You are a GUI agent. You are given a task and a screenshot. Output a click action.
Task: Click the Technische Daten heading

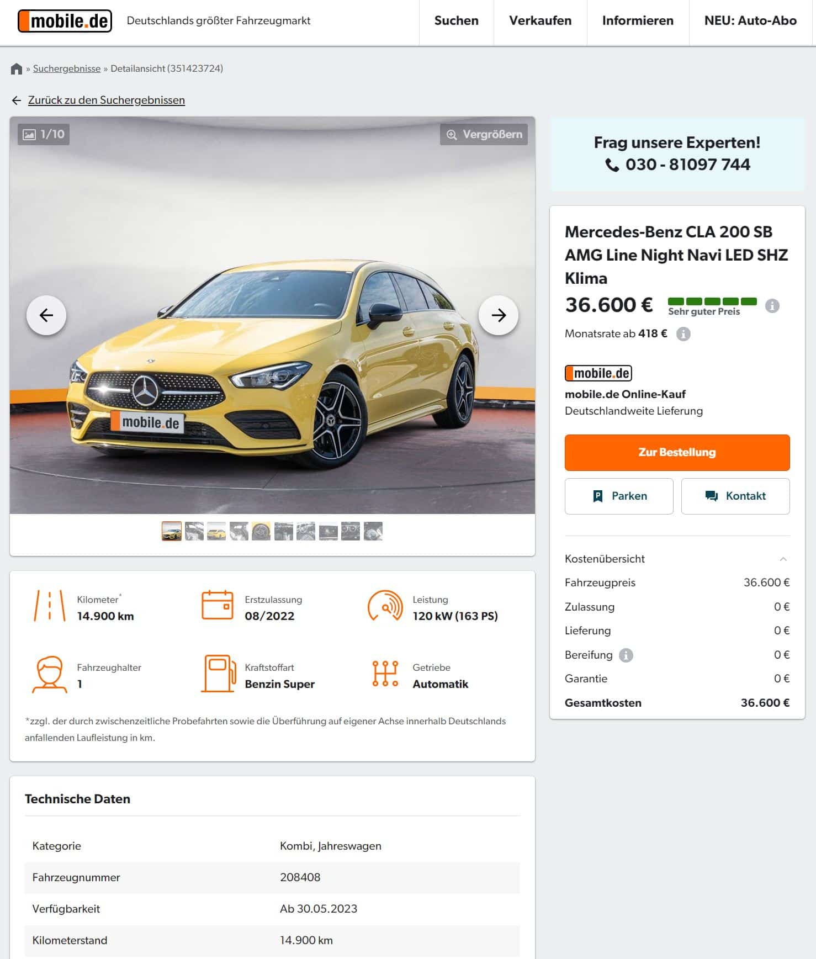click(x=77, y=799)
